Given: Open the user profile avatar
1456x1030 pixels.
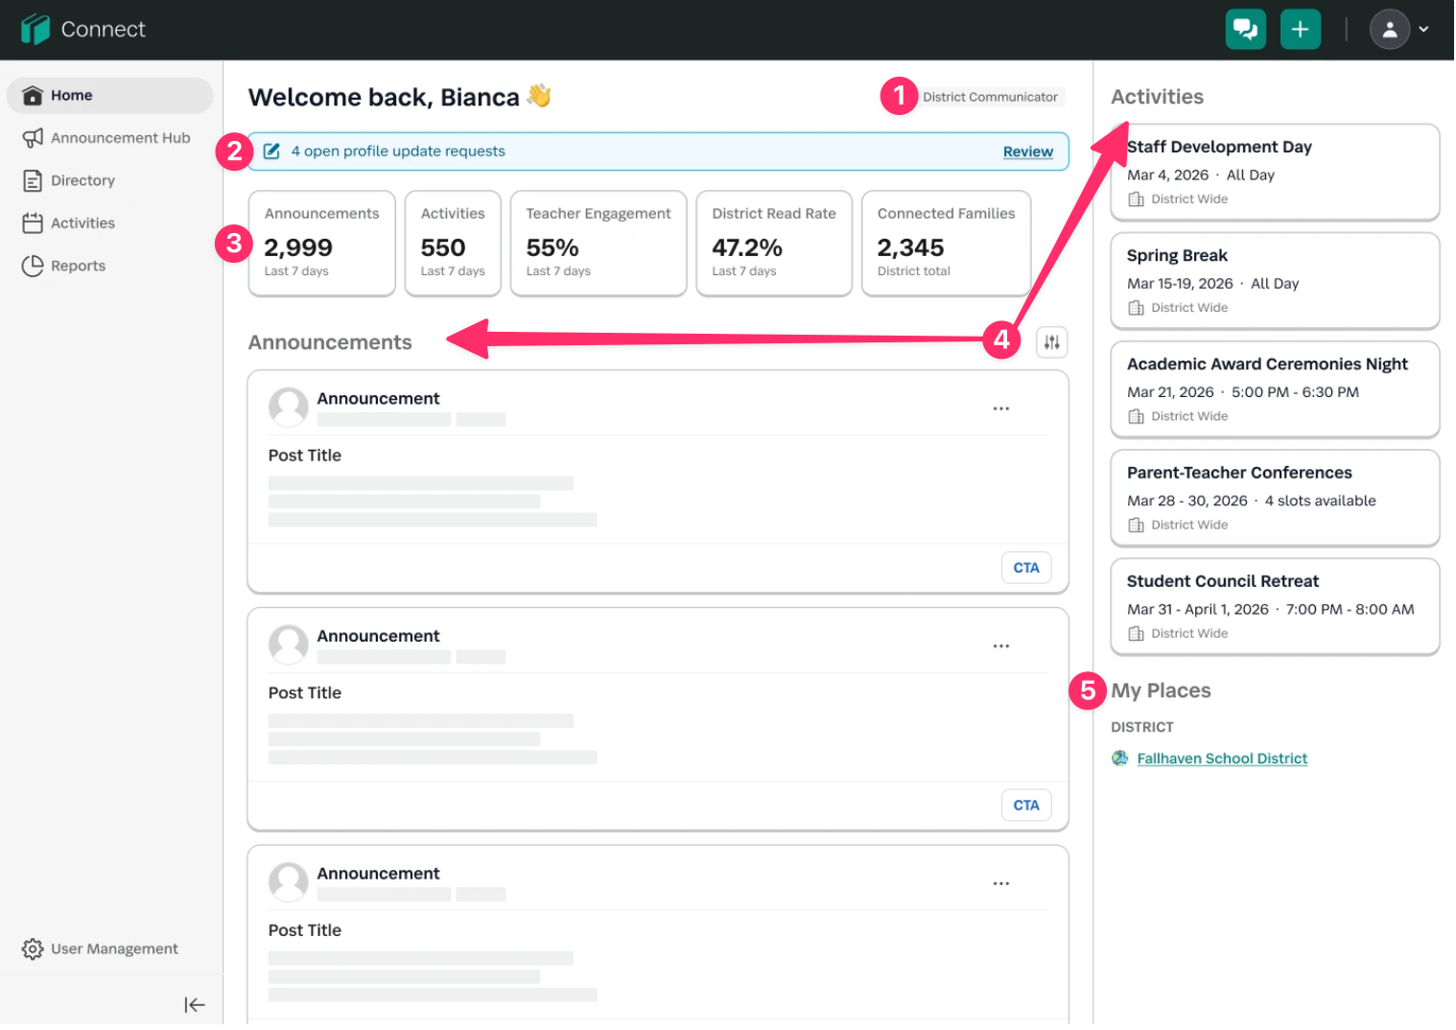Looking at the screenshot, I should (x=1390, y=30).
